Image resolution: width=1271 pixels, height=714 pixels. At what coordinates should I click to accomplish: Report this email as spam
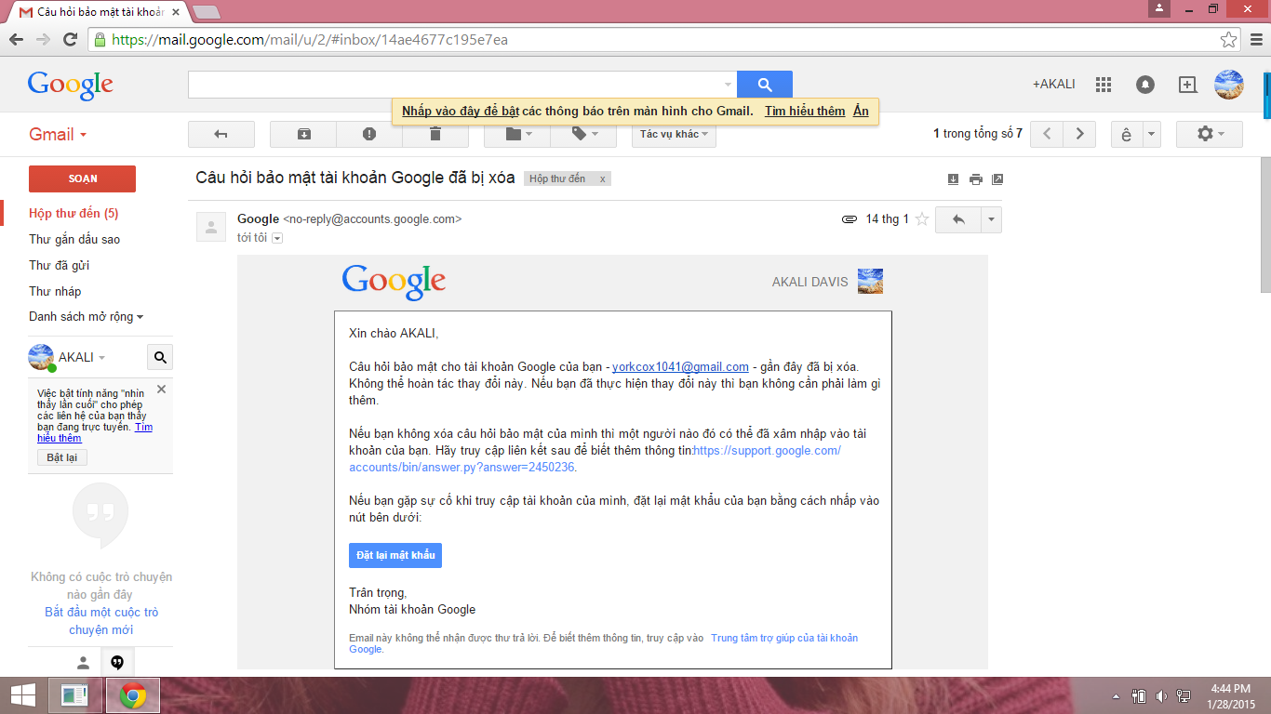tap(369, 134)
